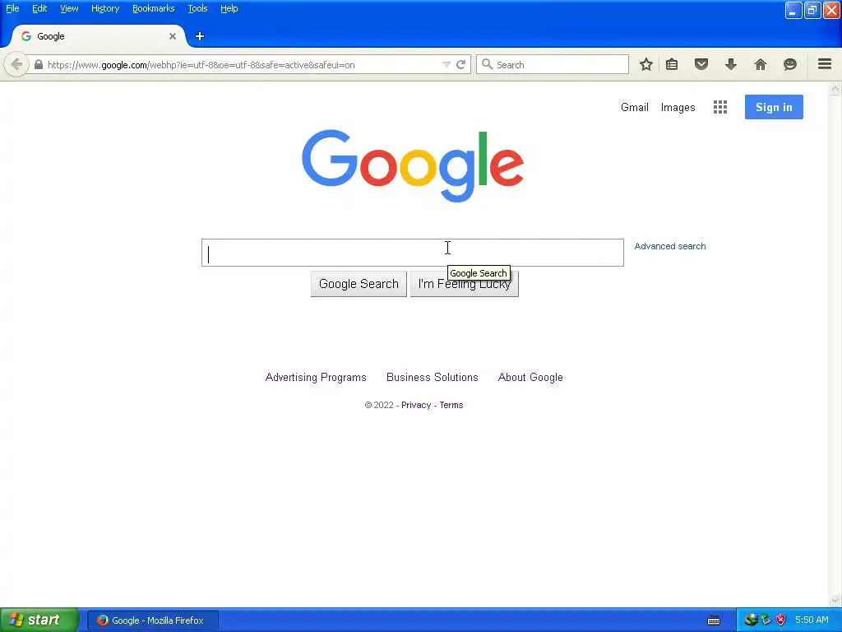The image size is (842, 632).
Task: Click the Google Search button
Action: click(359, 284)
